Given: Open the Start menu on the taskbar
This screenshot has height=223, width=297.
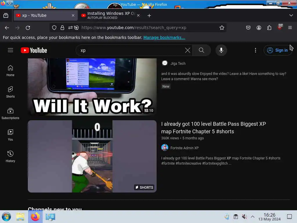Looking at the screenshot, I should pos(6,217).
